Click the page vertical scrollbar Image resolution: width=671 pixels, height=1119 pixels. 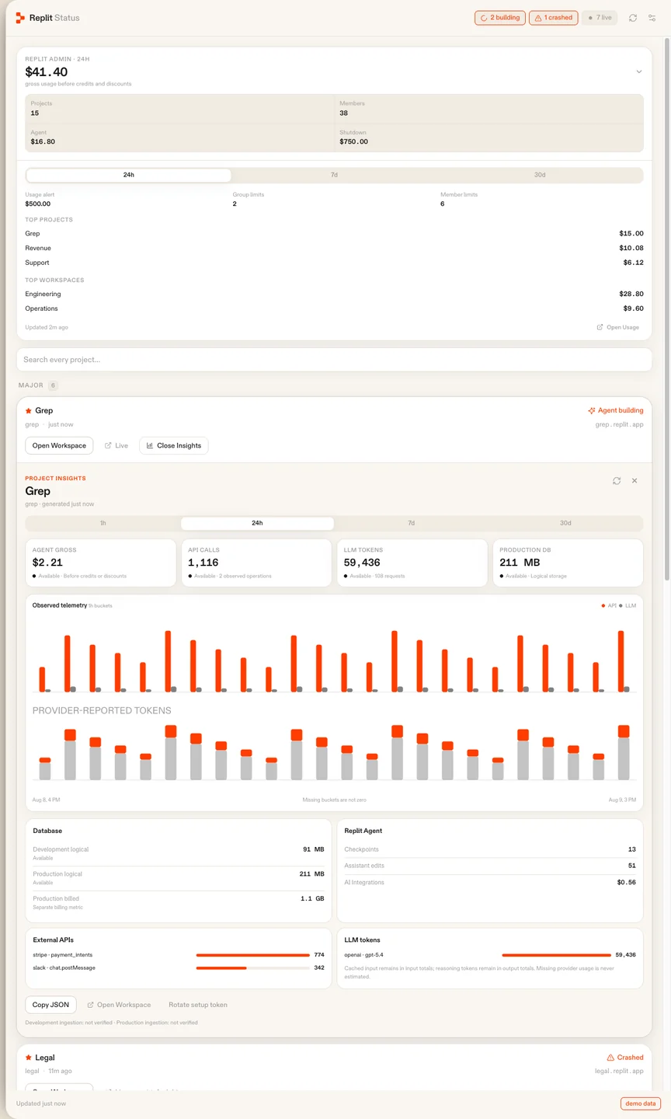666,311
